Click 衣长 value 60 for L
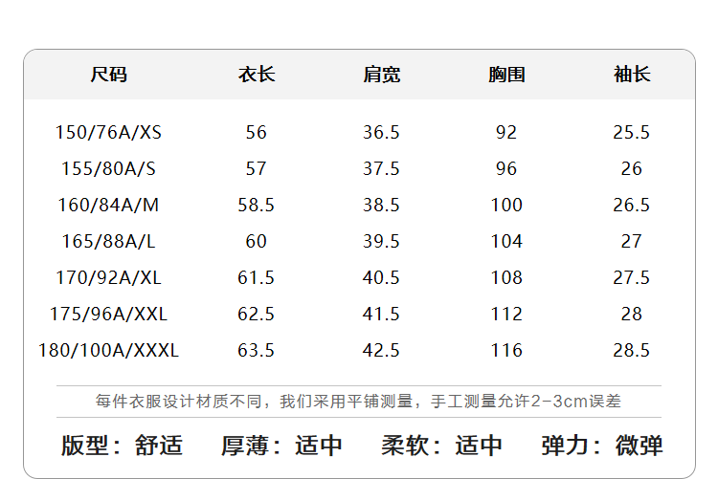The image size is (718, 479). tap(256, 242)
